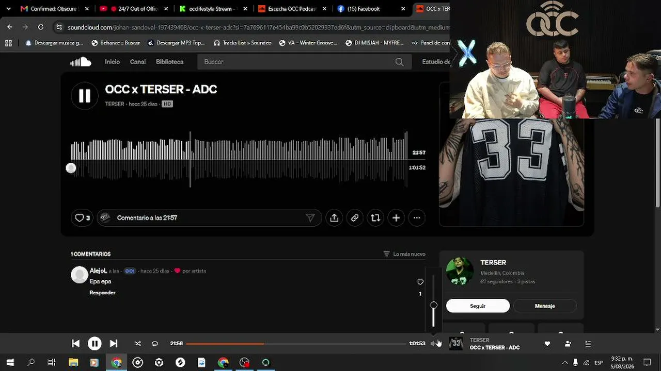Pause playback in the bottom player bar
Viewport: 661px width, 371px height.
(x=95, y=344)
